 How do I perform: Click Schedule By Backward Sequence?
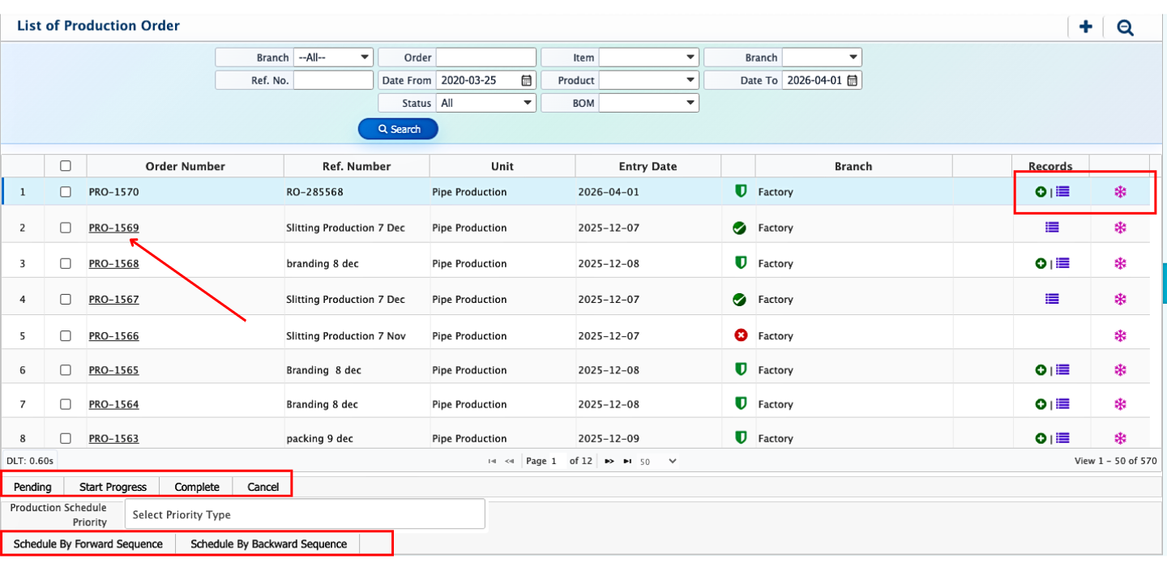click(268, 544)
